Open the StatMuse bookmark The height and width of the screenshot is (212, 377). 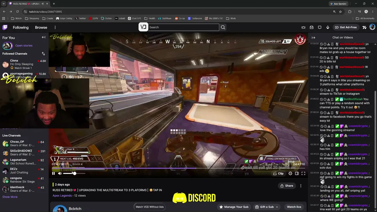(x=164, y=18)
